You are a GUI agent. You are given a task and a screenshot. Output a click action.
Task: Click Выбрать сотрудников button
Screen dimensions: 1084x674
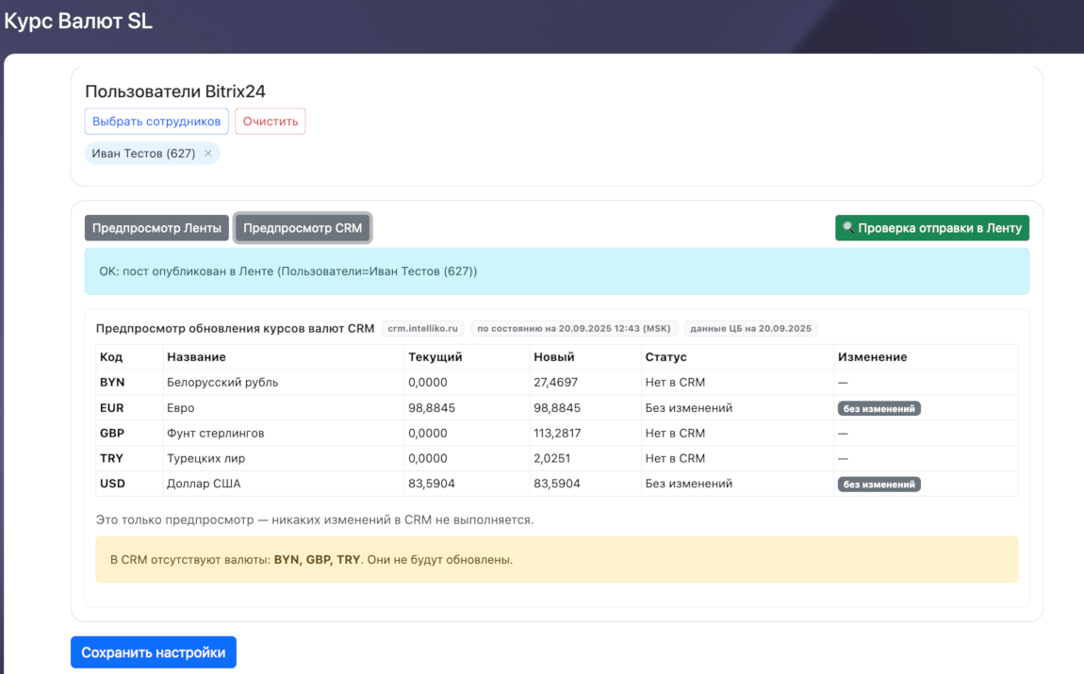click(156, 122)
